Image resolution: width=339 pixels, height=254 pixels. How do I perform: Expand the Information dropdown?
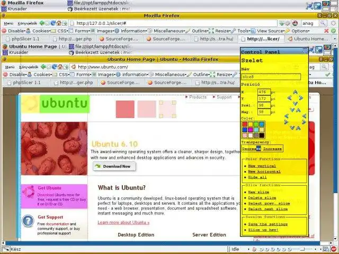tap(131, 31)
